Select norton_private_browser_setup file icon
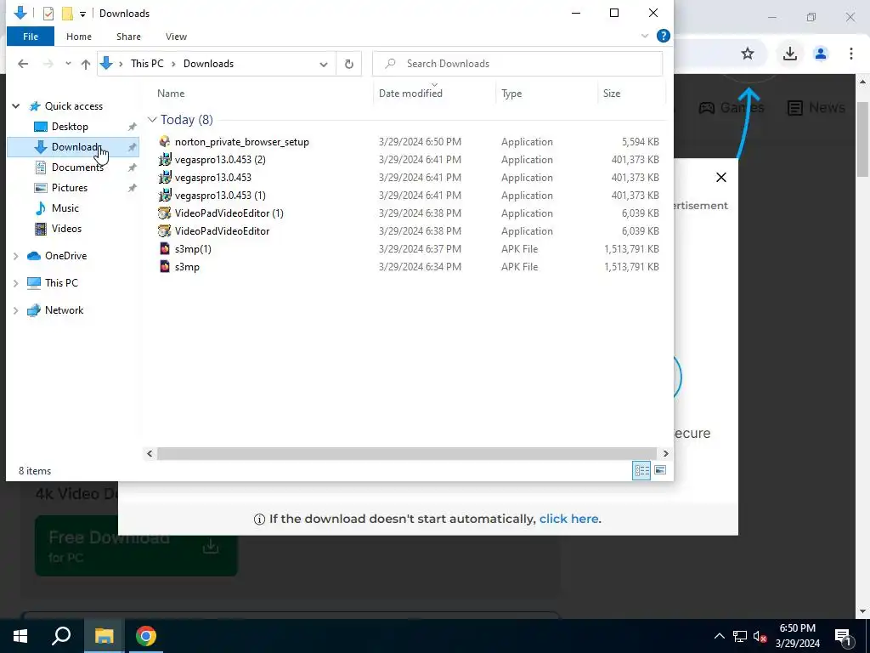 point(165,142)
